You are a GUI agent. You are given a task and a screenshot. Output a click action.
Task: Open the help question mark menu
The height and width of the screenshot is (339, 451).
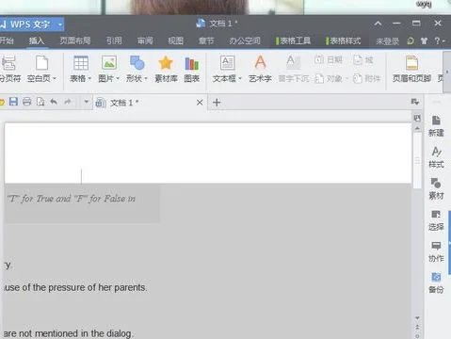pos(439,40)
